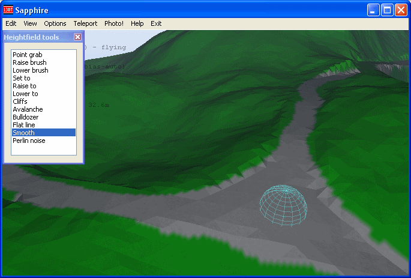Pick the Flat line tool
411x278 pixels.
coord(25,125)
